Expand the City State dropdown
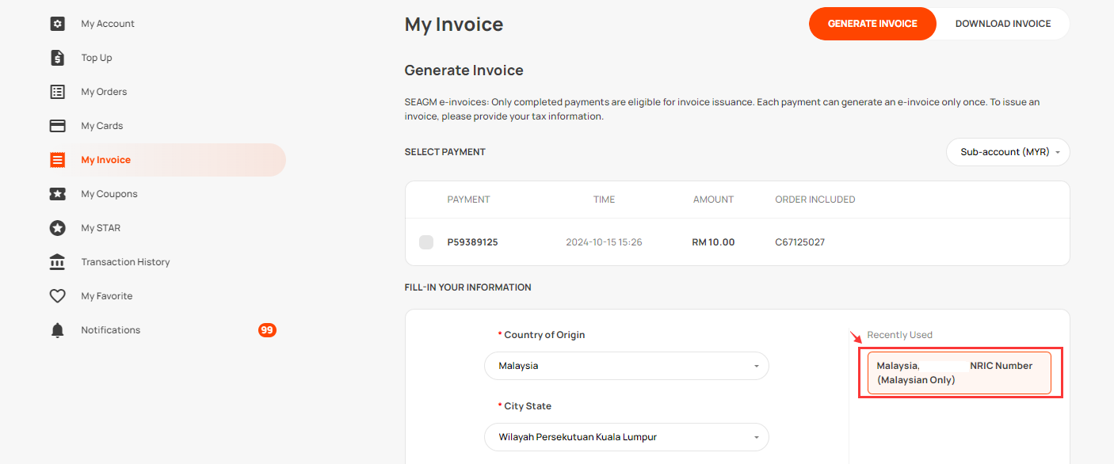This screenshot has height=464, width=1114. pyautogui.click(x=627, y=437)
